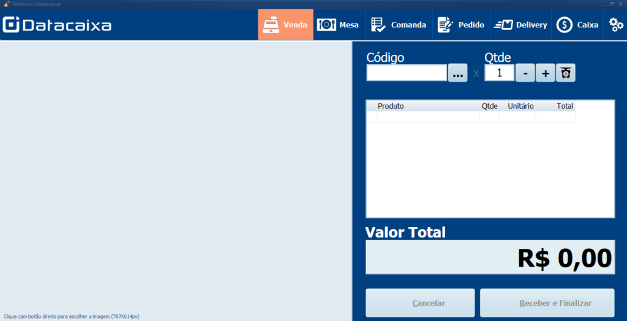Click the Qtde column header in table
The height and width of the screenshot is (321, 627).
pyautogui.click(x=490, y=106)
